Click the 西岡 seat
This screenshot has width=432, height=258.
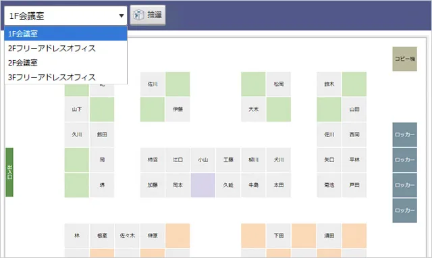pyautogui.click(x=354, y=134)
